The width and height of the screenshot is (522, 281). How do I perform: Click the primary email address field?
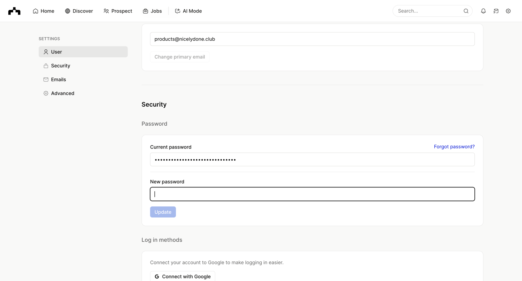coord(312,39)
